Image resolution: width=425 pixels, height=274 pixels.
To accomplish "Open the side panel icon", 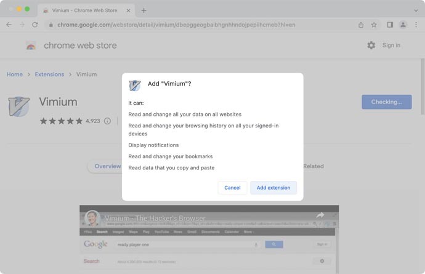I will click(x=390, y=25).
